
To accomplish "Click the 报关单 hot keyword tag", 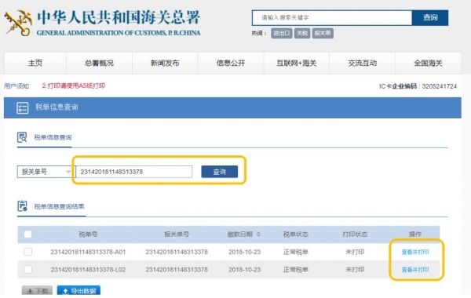I will (x=323, y=33).
